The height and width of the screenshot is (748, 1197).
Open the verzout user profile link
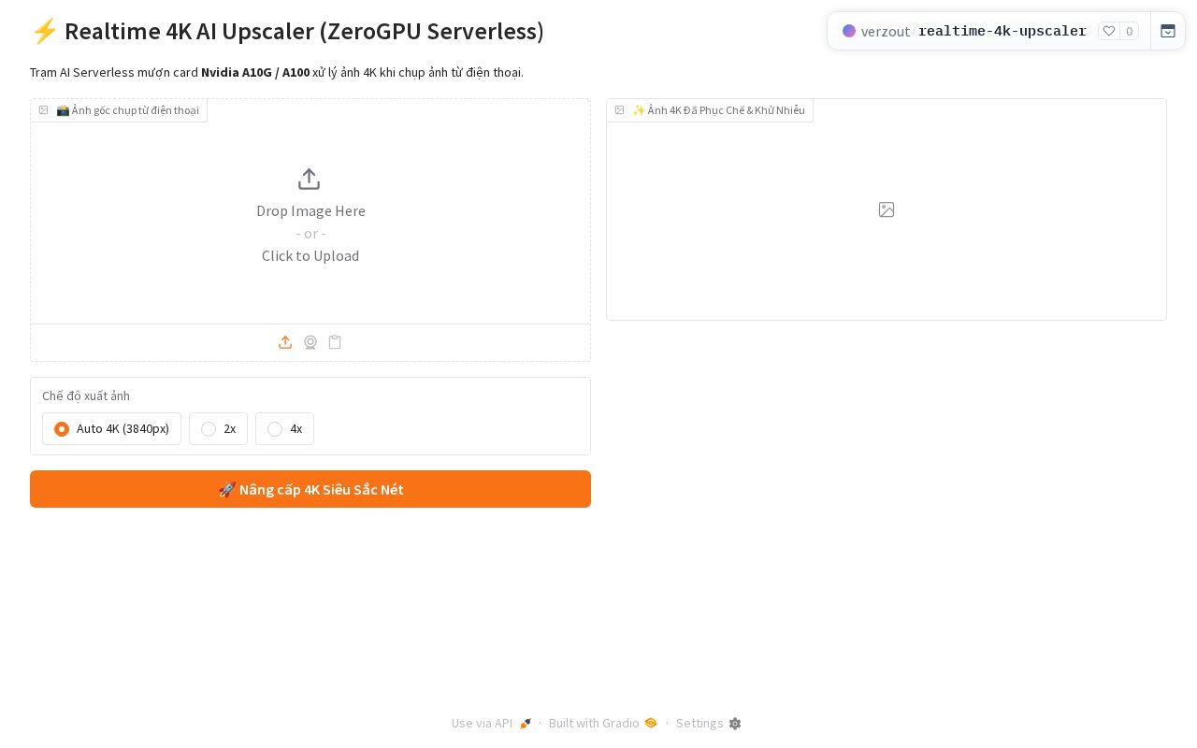click(886, 32)
